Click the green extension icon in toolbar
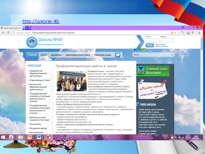The image size is (205, 154). [x=193, y=32]
